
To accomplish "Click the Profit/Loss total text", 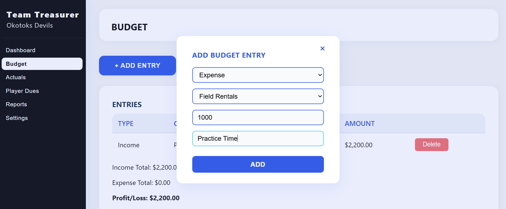I will [146, 198].
